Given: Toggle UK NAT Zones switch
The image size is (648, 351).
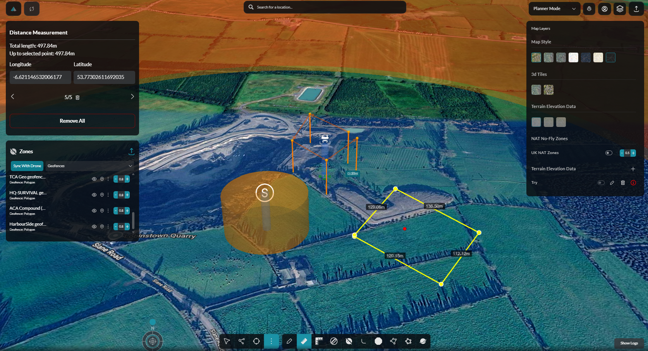Looking at the screenshot, I should click(609, 153).
